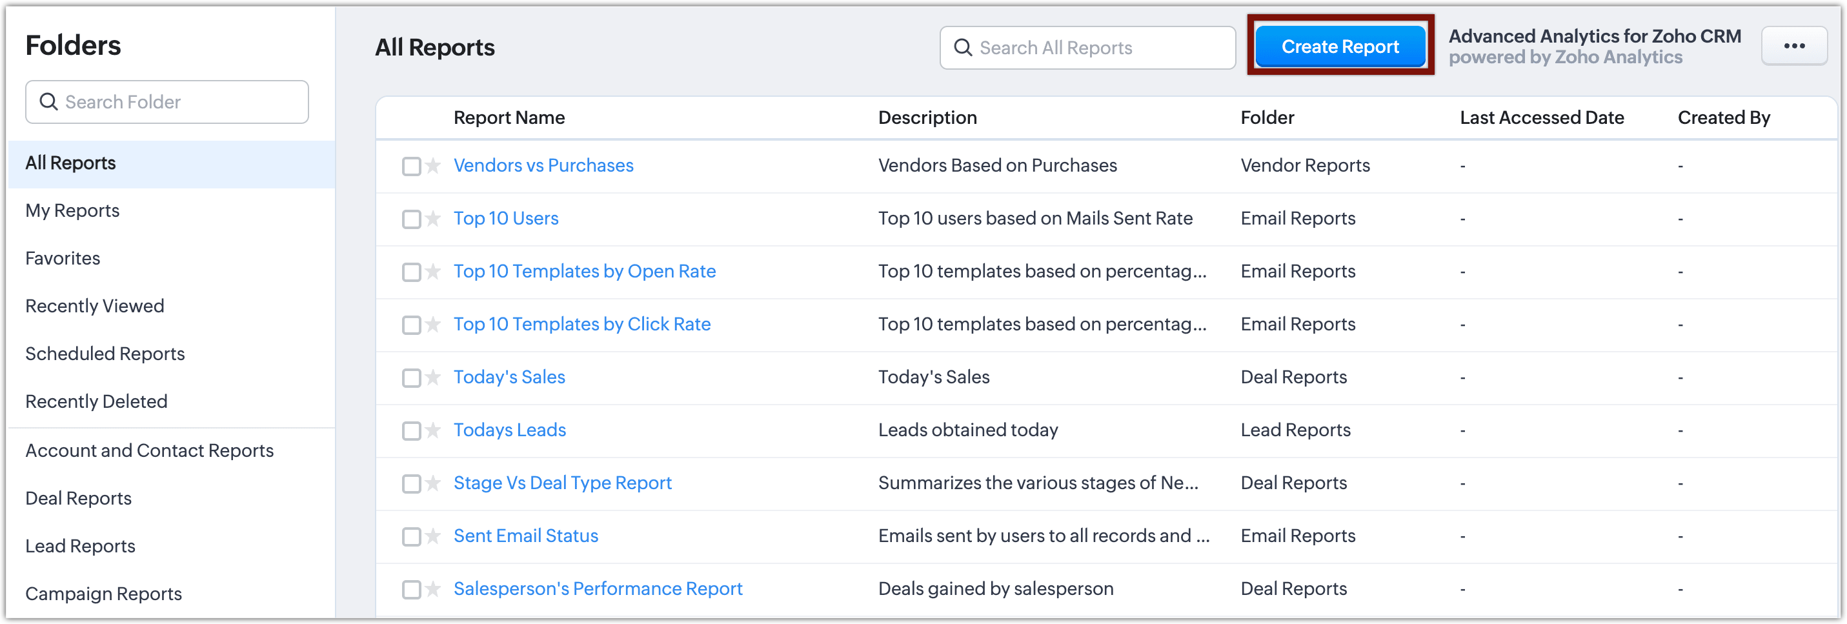Screen dimensions: 1847x624
Task: Favorite the Today's Sales report star
Action: (x=432, y=378)
